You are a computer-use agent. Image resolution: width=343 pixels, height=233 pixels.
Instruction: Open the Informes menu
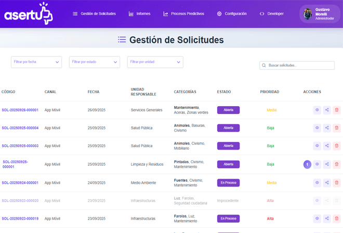tap(139, 13)
